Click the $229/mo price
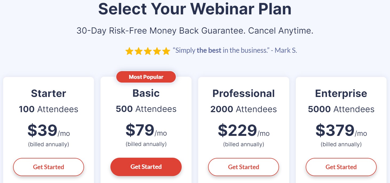This screenshot has height=183, width=390. point(244,130)
